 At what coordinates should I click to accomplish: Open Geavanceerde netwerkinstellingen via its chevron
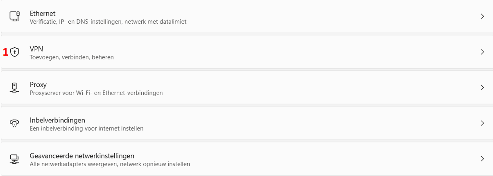pyautogui.click(x=482, y=159)
